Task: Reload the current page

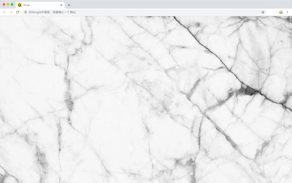Action: coord(17,12)
